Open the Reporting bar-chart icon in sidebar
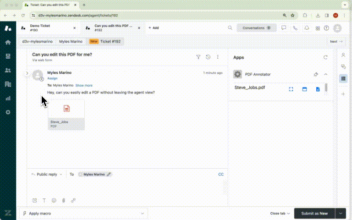Image resolution: width=352 pixels, height=220 pixels. [x=8, y=98]
